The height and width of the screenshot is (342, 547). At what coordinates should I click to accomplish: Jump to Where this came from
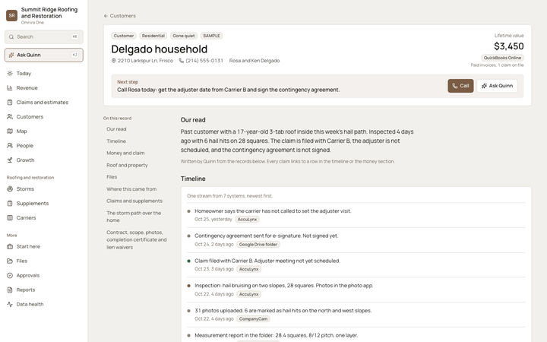coord(131,189)
